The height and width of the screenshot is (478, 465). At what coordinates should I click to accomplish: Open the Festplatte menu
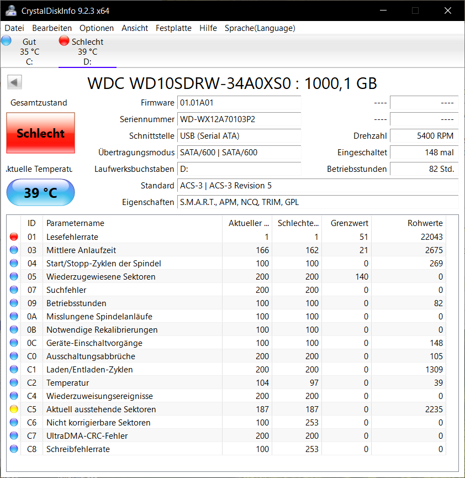coord(174,28)
